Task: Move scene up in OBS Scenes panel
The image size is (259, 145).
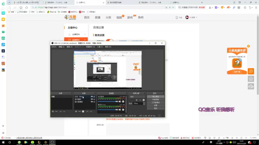Action: [61, 111]
